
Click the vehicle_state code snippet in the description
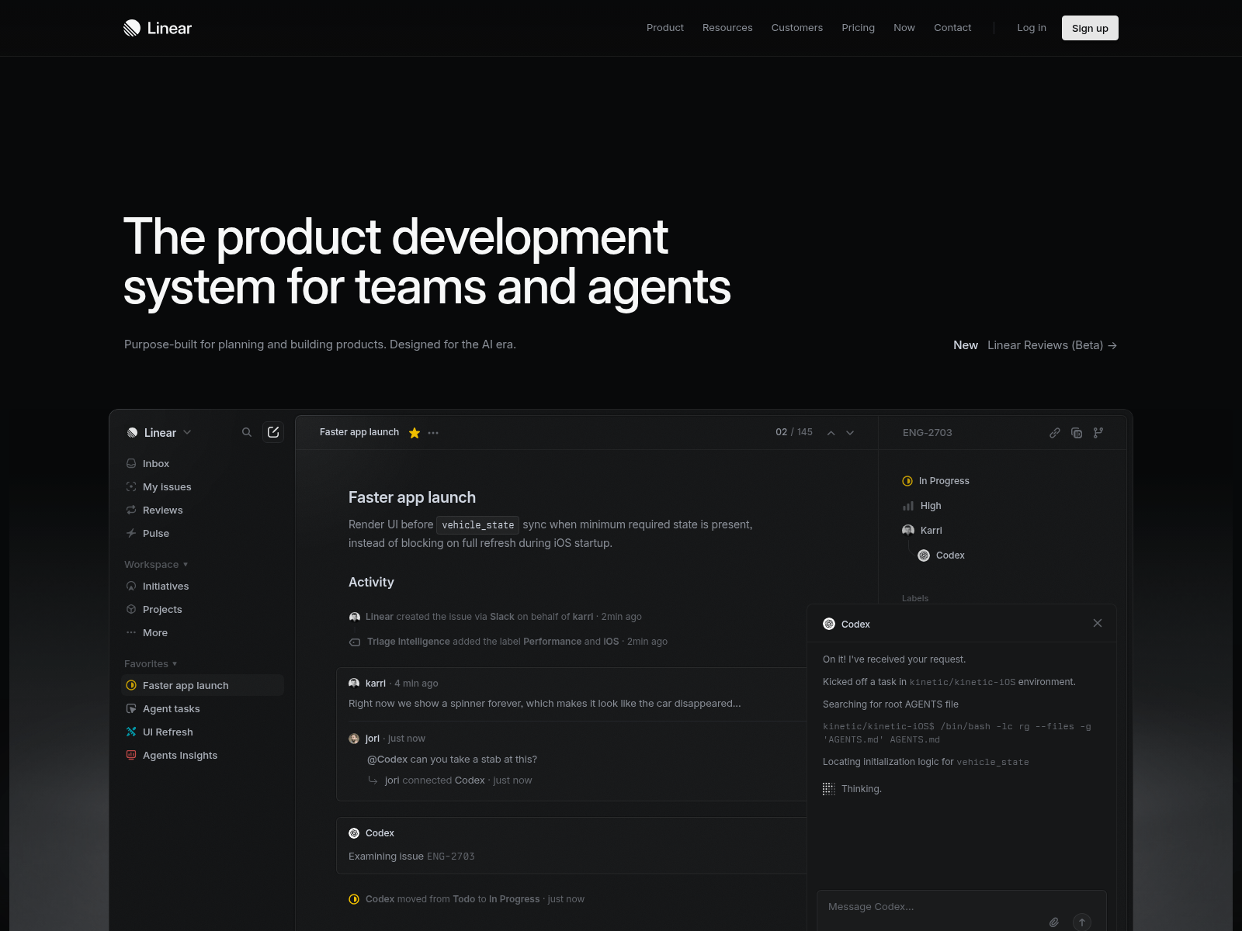point(478,525)
